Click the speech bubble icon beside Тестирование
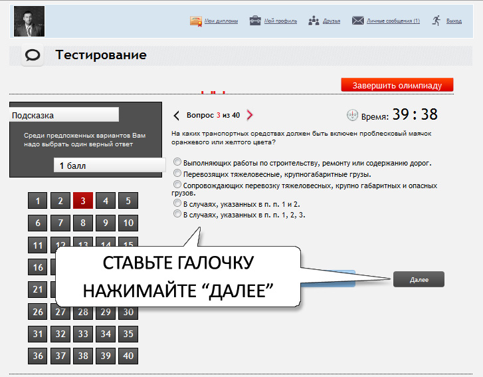 click(x=33, y=55)
